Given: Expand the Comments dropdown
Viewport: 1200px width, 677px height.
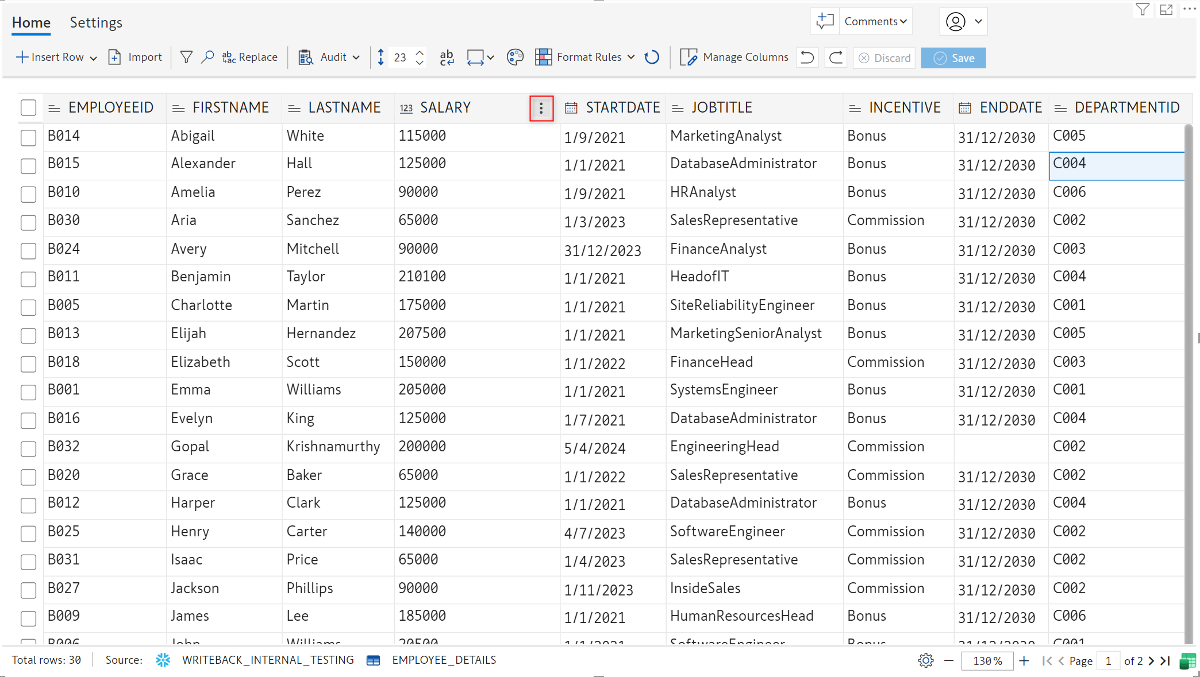Looking at the screenshot, I should pos(876,21).
